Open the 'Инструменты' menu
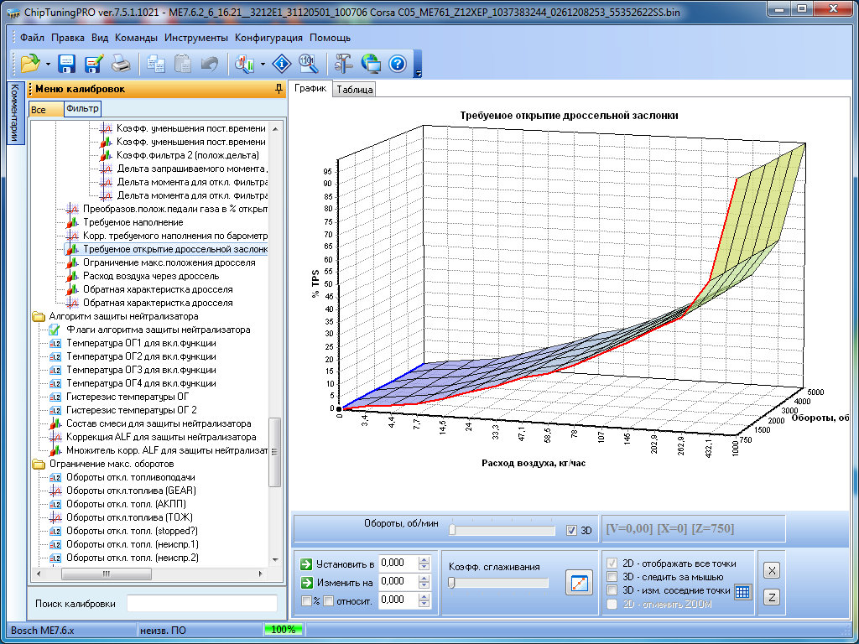 (x=195, y=38)
